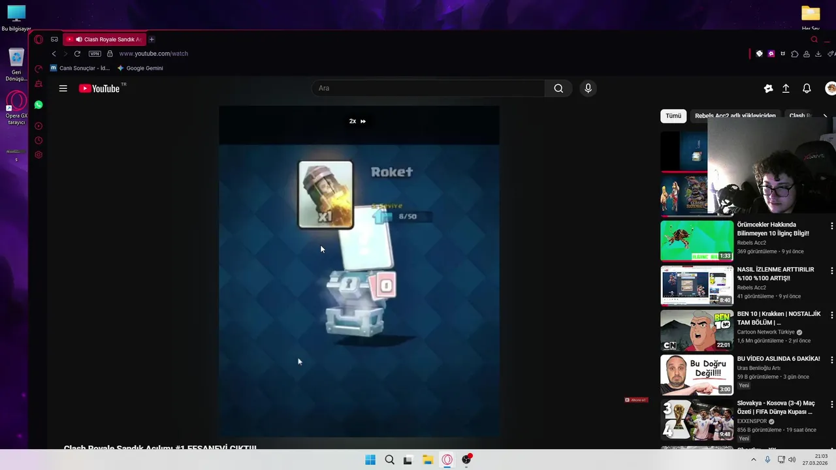836x470 pixels.
Task: Open the Canlı Sonuçlar bookmark
Action: (80, 68)
